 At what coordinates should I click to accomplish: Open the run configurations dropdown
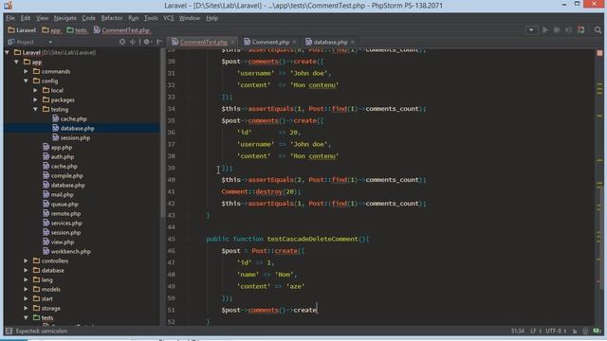tap(531, 30)
